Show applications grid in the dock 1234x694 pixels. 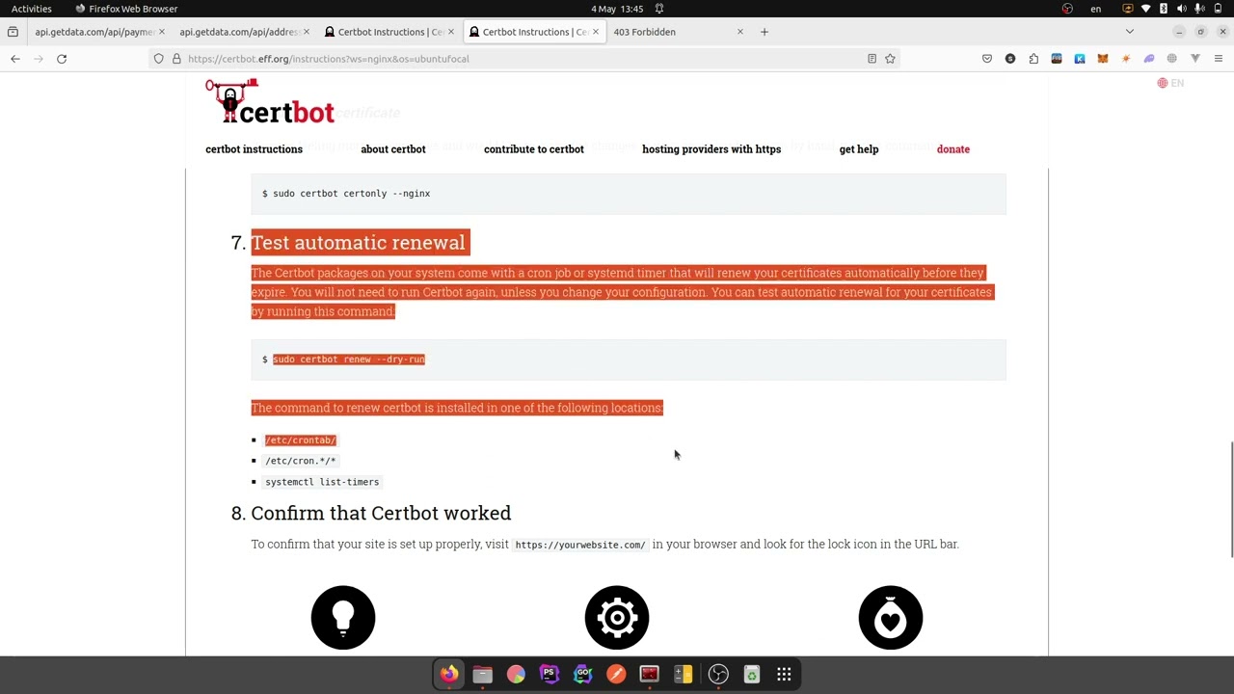785,675
